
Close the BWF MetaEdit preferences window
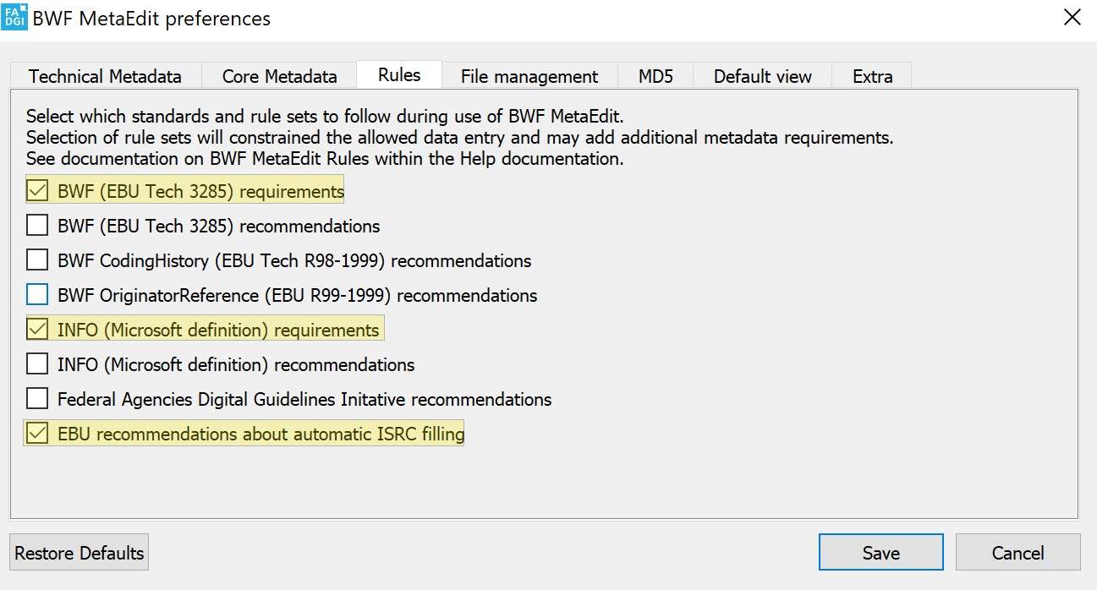point(1072,18)
